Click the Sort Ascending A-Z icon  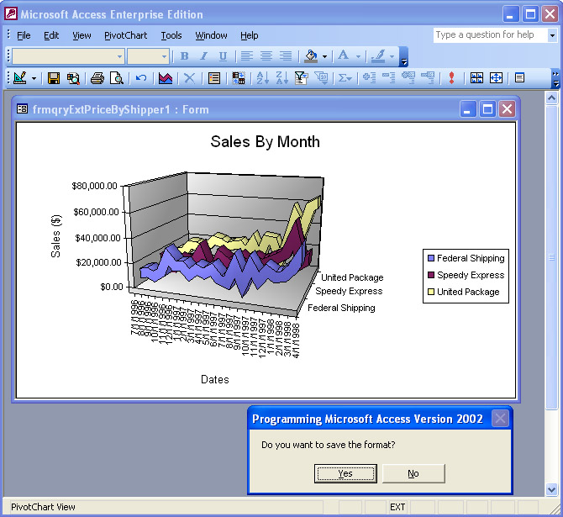[261, 78]
